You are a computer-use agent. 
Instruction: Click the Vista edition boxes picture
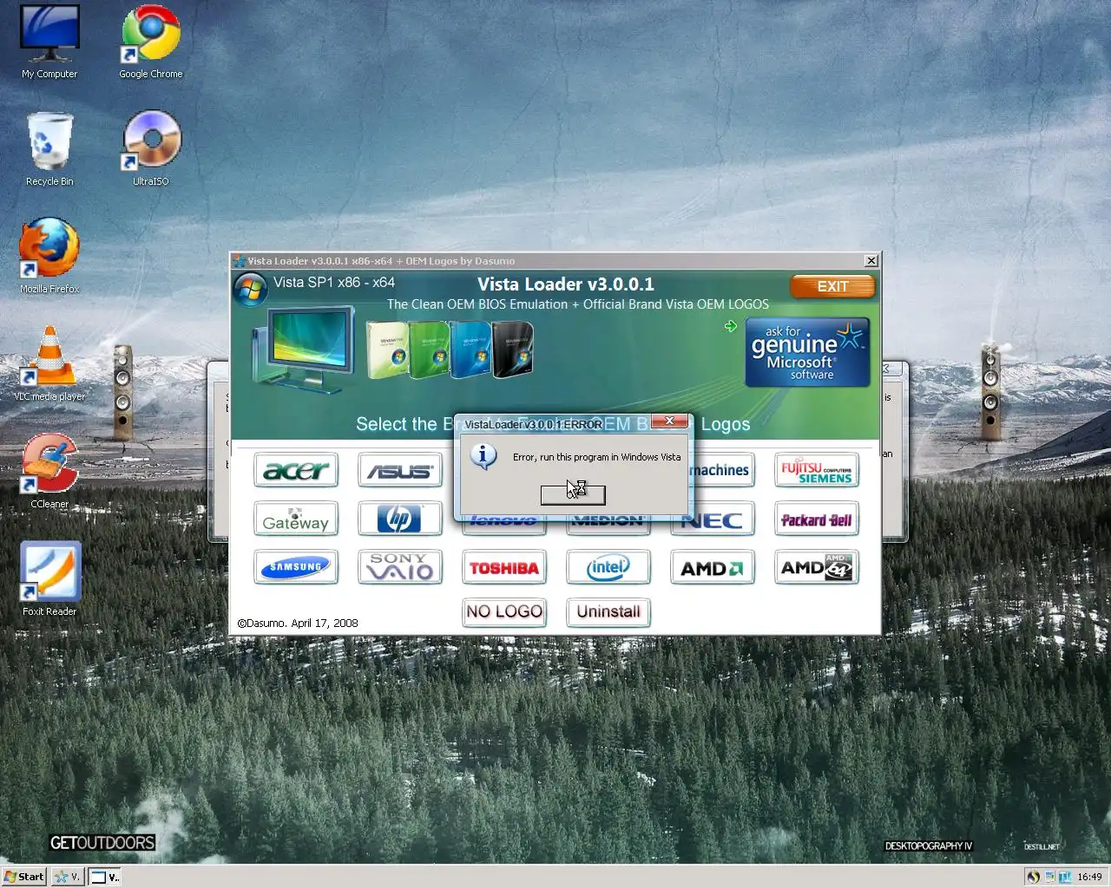[450, 349]
